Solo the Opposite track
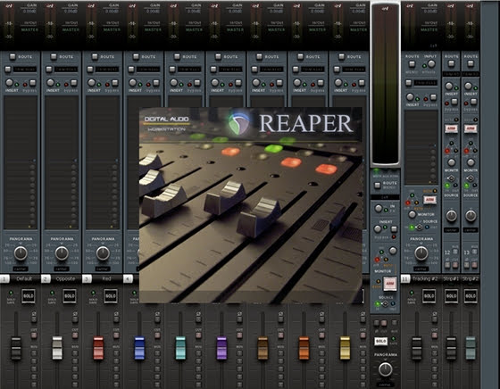The height and width of the screenshot is (389, 500). point(70,296)
